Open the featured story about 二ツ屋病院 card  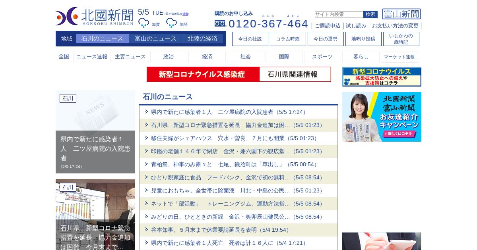(95, 132)
